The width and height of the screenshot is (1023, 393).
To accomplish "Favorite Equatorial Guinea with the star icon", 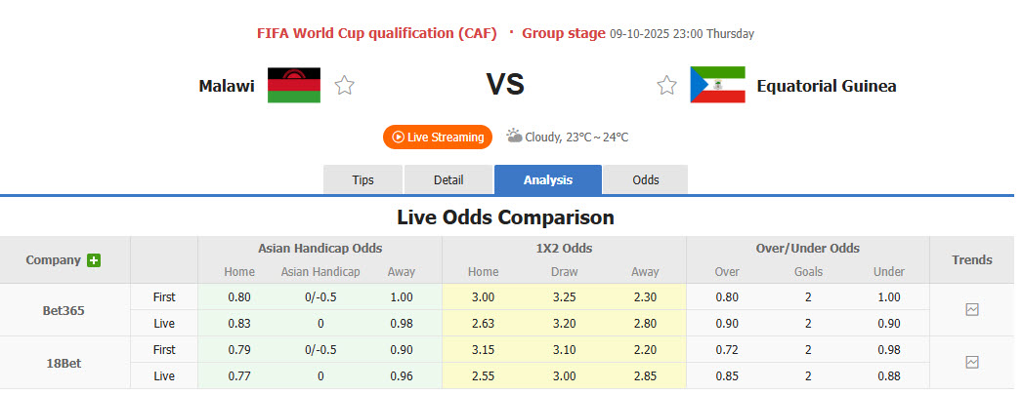I will tap(666, 86).
